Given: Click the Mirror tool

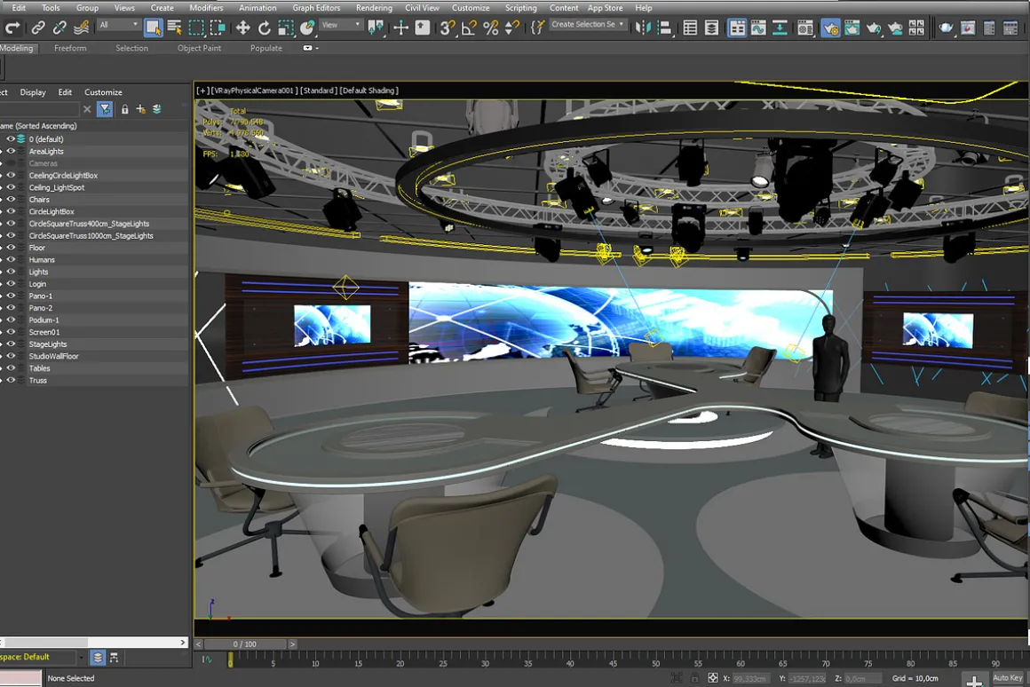Looking at the screenshot, I should click(643, 28).
